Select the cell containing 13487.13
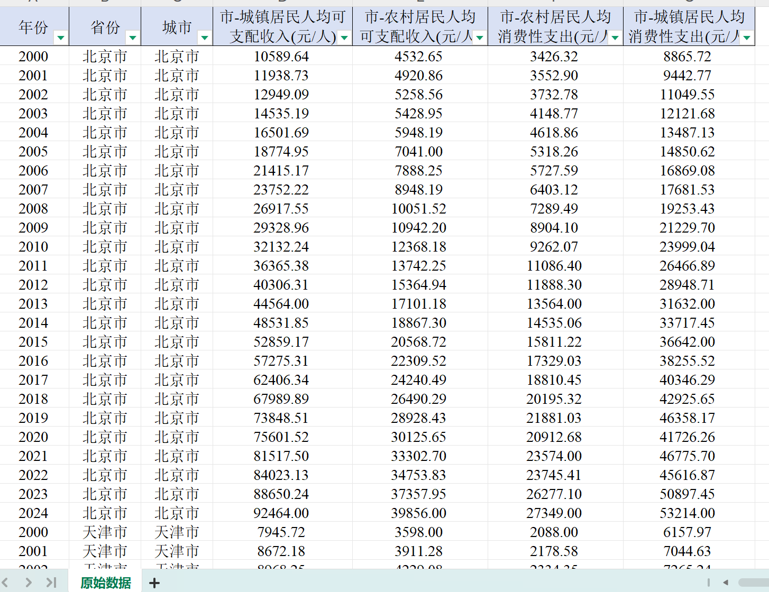769x592 pixels. [x=689, y=133]
